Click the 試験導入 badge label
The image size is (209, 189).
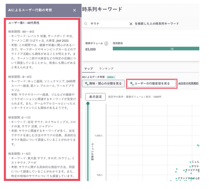point(111,77)
